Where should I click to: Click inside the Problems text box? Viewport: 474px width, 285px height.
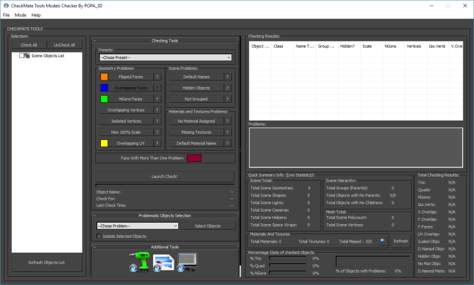356,147
